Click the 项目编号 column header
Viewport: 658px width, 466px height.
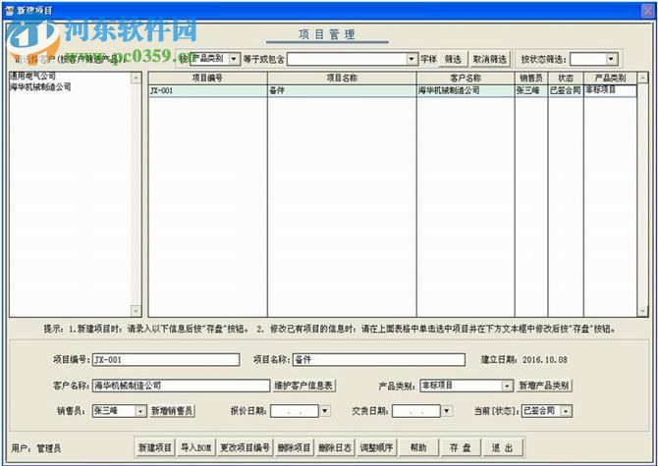pyautogui.click(x=208, y=78)
